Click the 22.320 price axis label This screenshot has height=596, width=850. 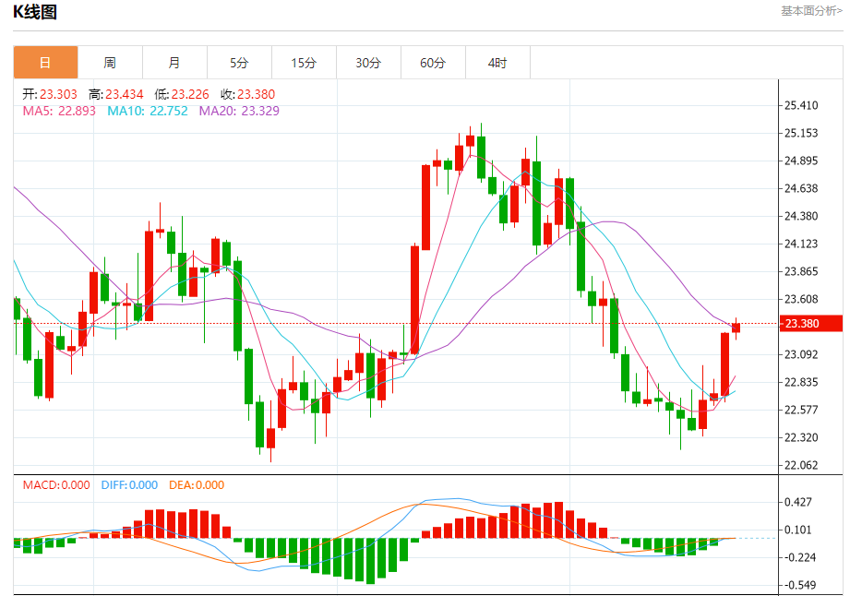tap(801, 437)
